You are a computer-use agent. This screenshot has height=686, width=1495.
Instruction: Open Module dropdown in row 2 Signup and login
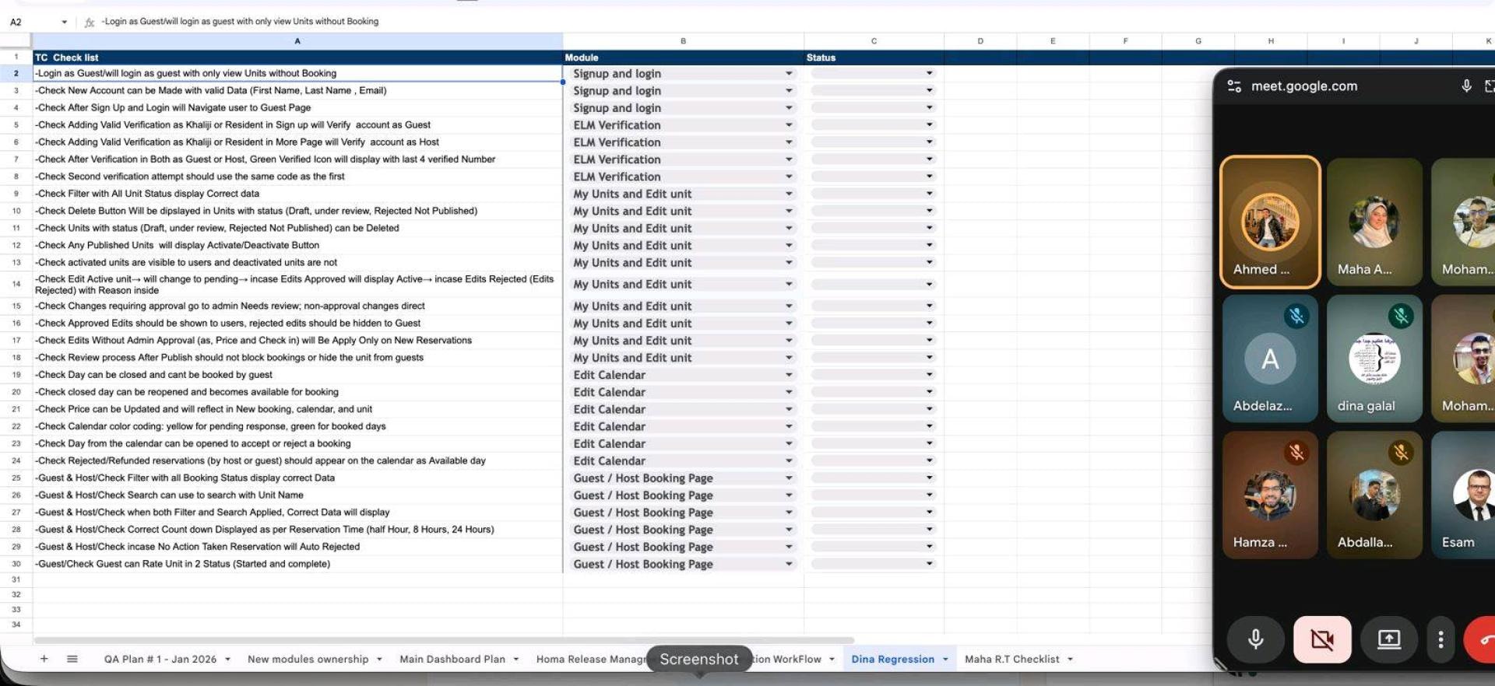tap(789, 73)
